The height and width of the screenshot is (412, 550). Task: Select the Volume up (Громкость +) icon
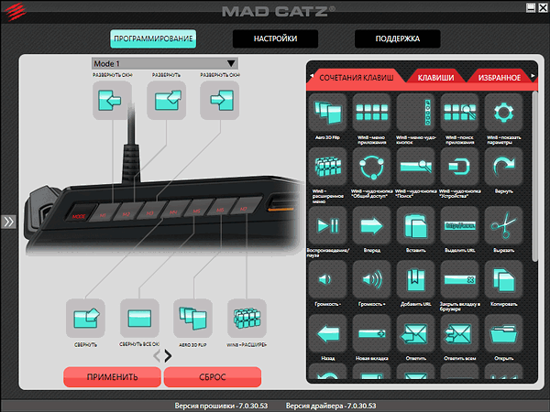click(x=372, y=279)
